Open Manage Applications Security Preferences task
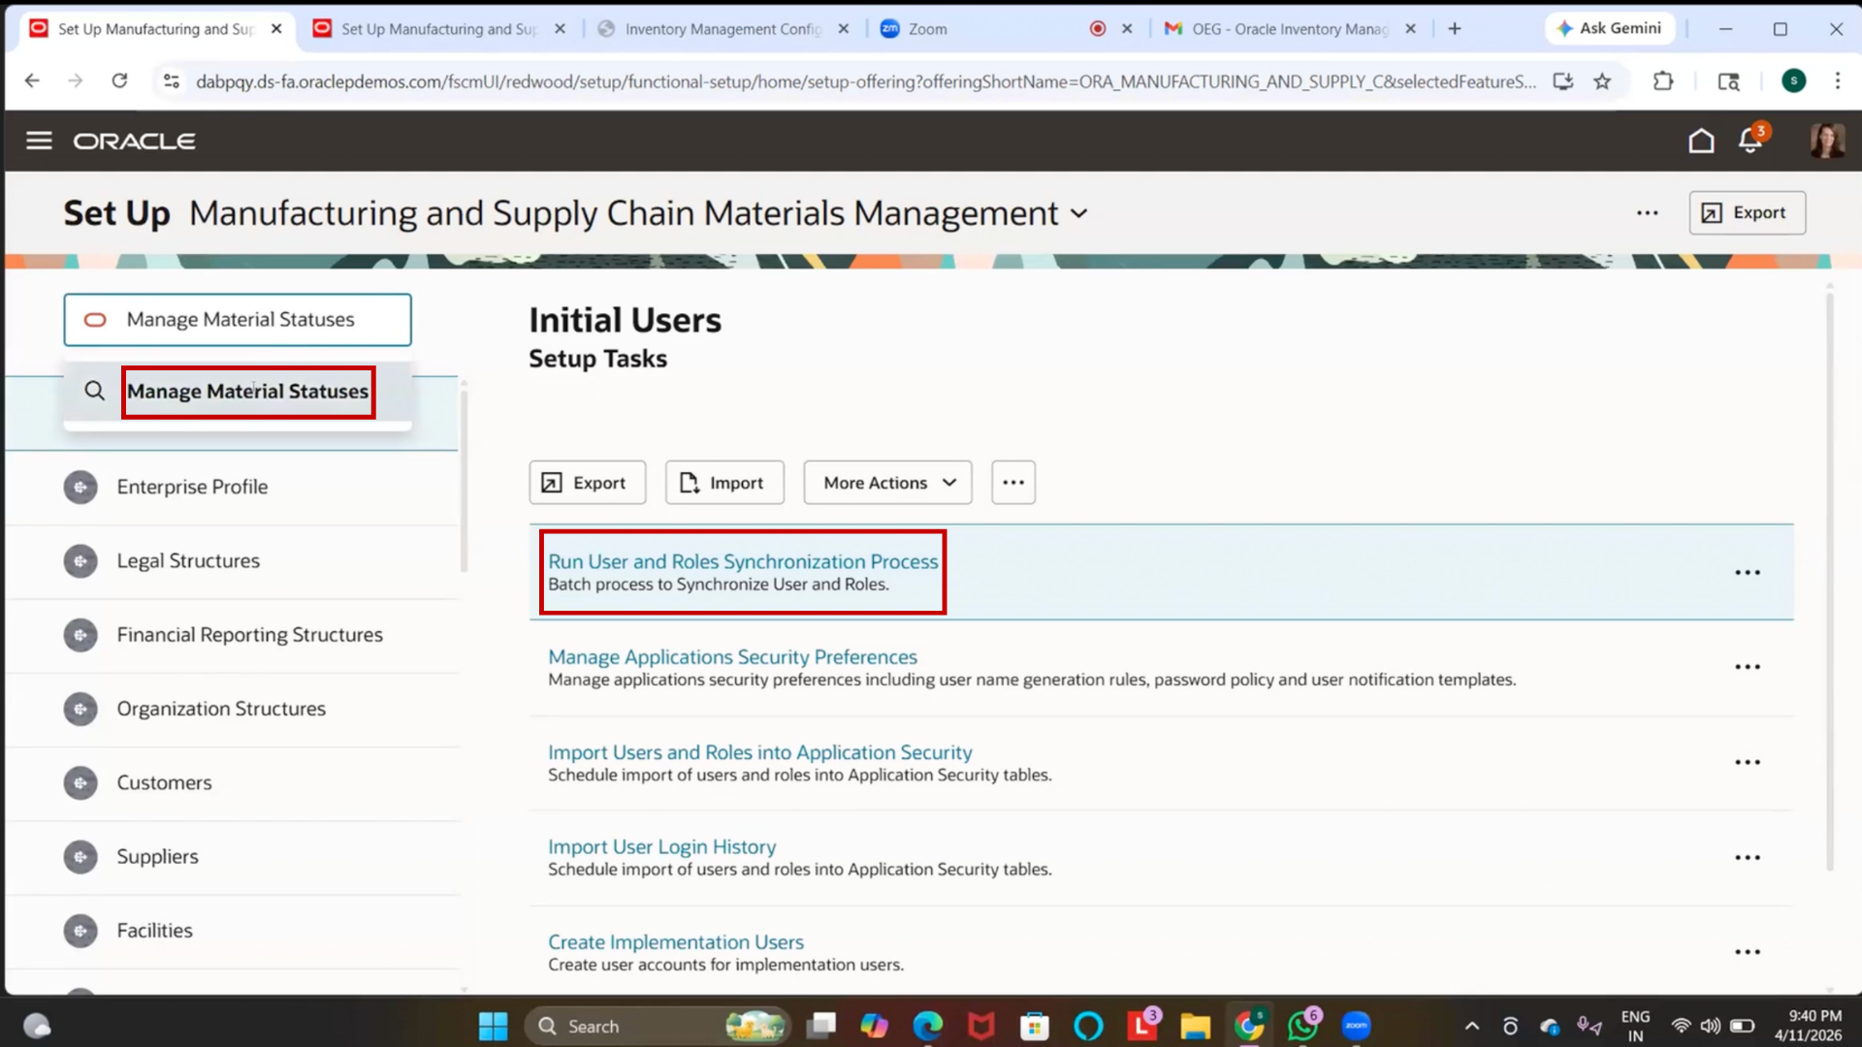Image resolution: width=1862 pixels, height=1047 pixels. (x=732, y=657)
